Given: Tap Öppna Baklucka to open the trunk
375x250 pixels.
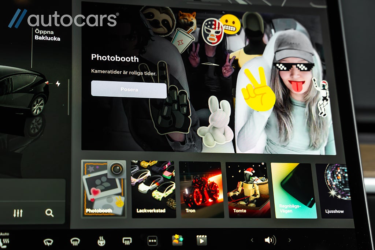Looking at the screenshot, I should [x=47, y=35].
